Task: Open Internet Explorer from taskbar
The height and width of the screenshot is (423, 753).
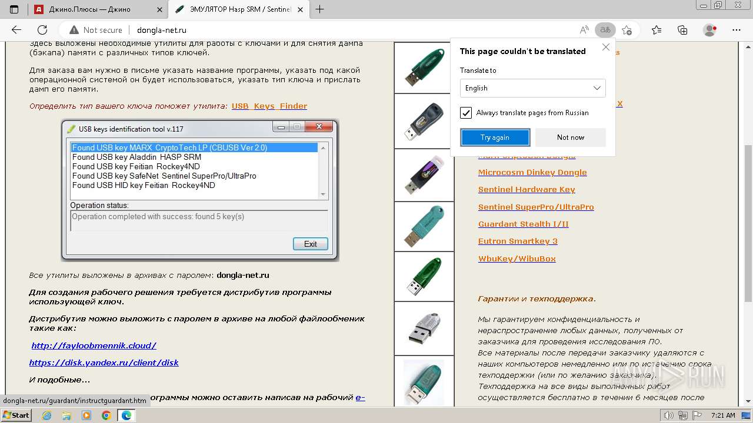Action: 47,415
